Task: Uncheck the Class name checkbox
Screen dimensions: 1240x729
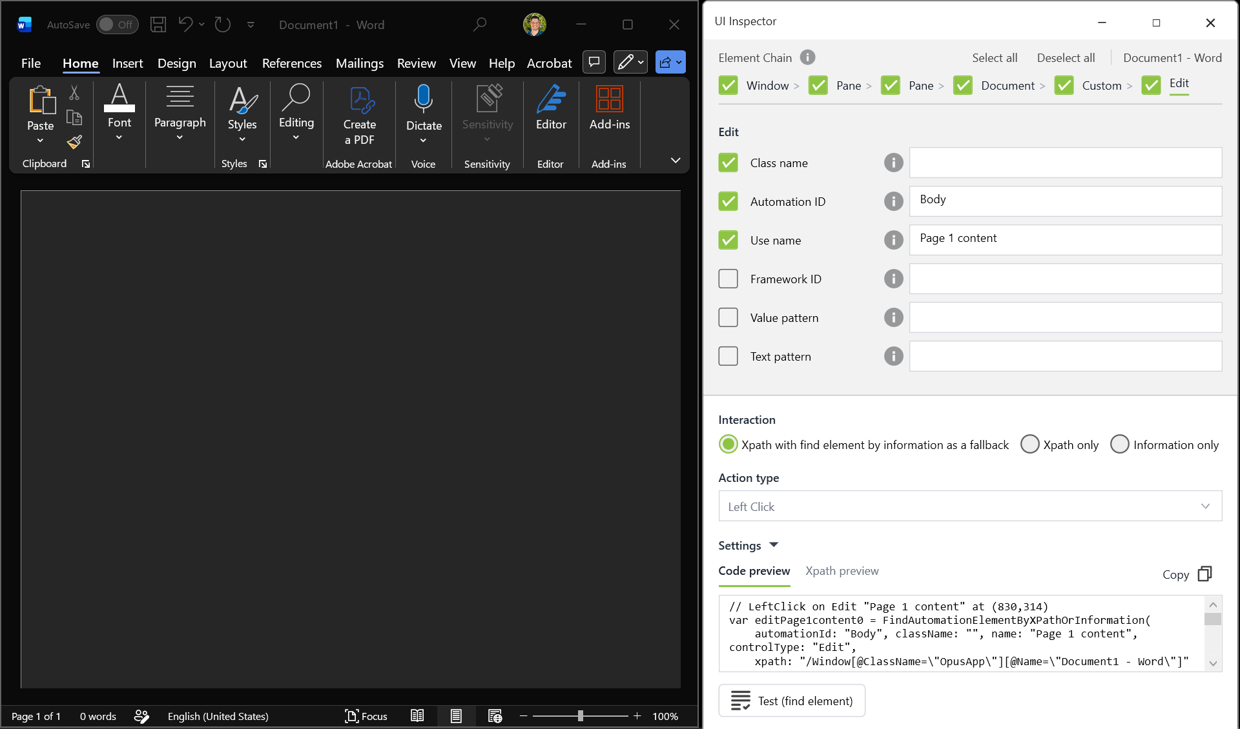Action: pos(728,163)
